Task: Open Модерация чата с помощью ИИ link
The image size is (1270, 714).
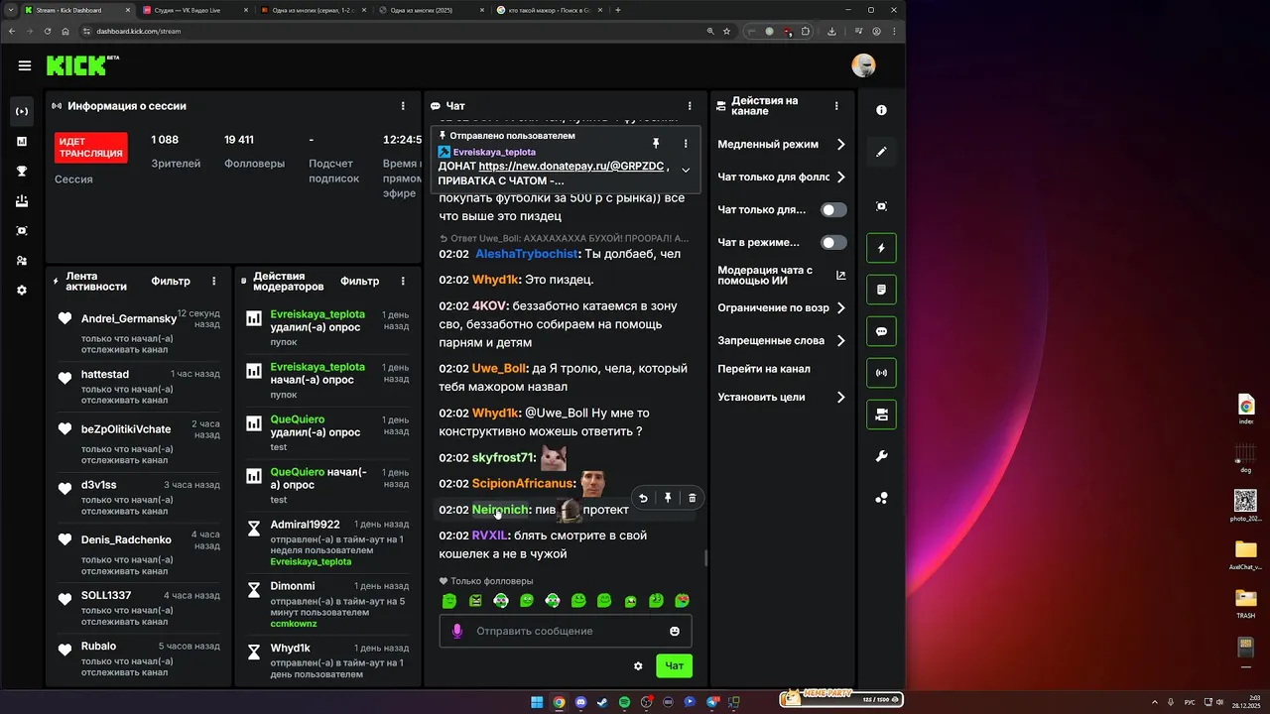Action: tap(779, 276)
